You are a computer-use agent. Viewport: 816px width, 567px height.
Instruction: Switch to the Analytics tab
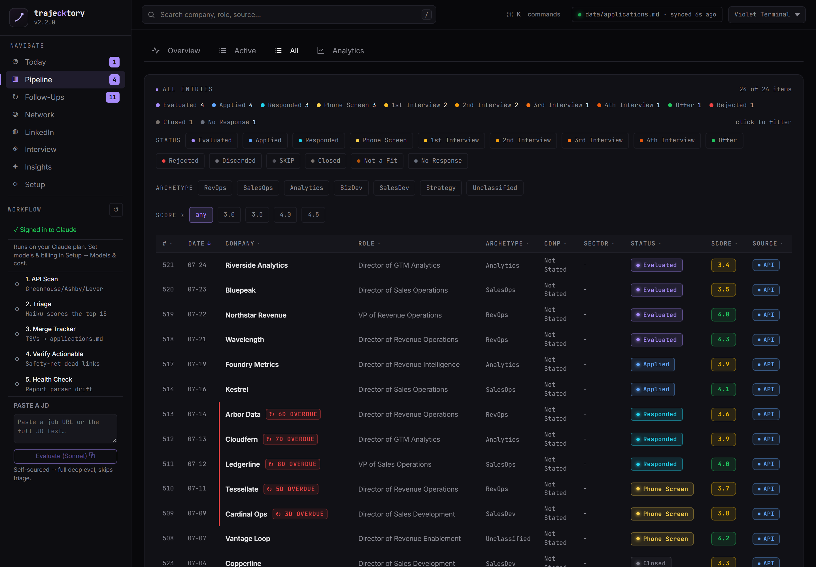[340, 50]
